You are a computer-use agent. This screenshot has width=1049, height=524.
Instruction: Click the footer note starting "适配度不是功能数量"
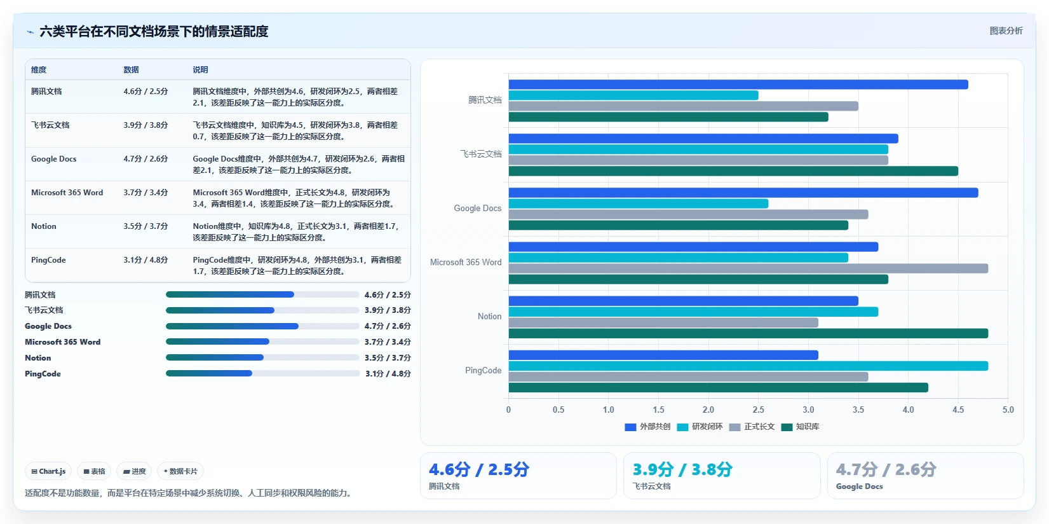[x=188, y=493]
